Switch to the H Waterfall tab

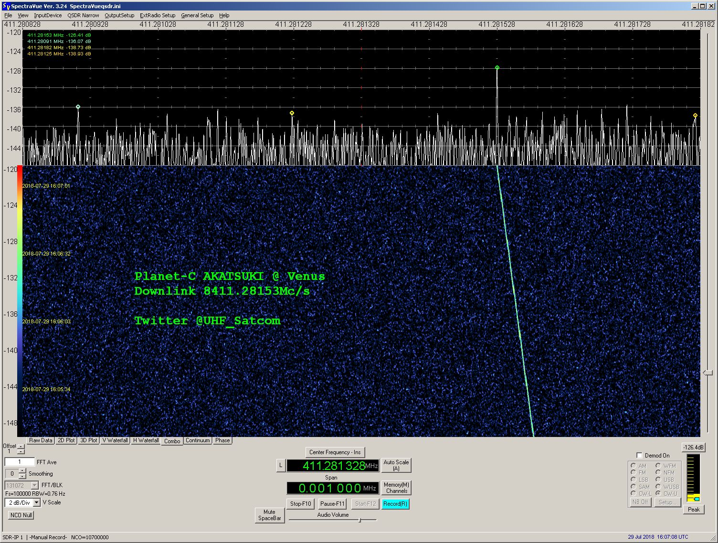pos(146,440)
